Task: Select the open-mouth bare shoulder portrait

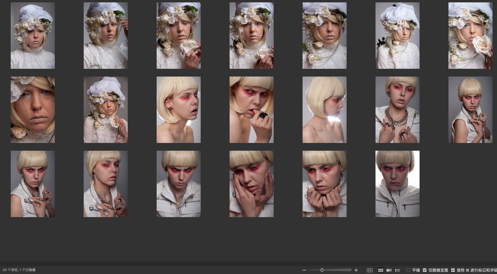Action: [x=178, y=110]
